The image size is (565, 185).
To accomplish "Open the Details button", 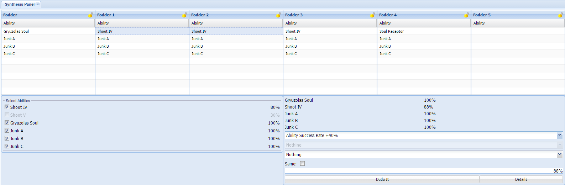I will (521, 179).
